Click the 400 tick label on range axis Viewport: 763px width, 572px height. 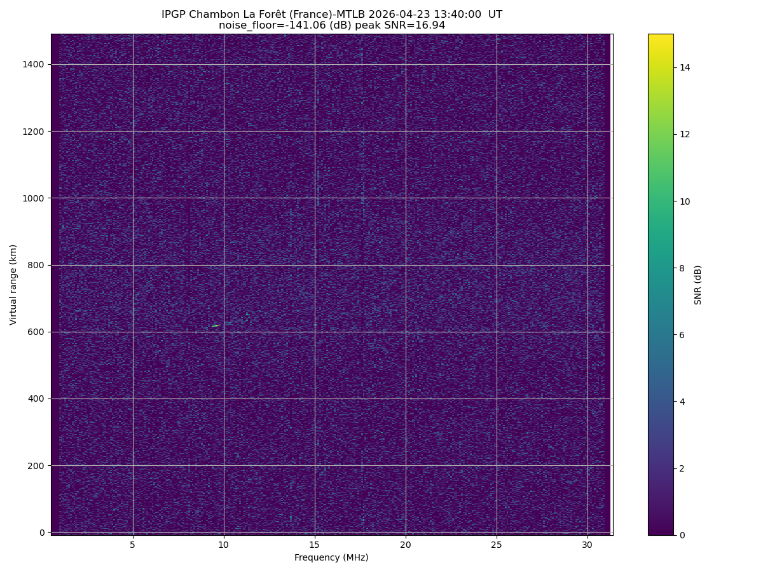click(x=38, y=398)
